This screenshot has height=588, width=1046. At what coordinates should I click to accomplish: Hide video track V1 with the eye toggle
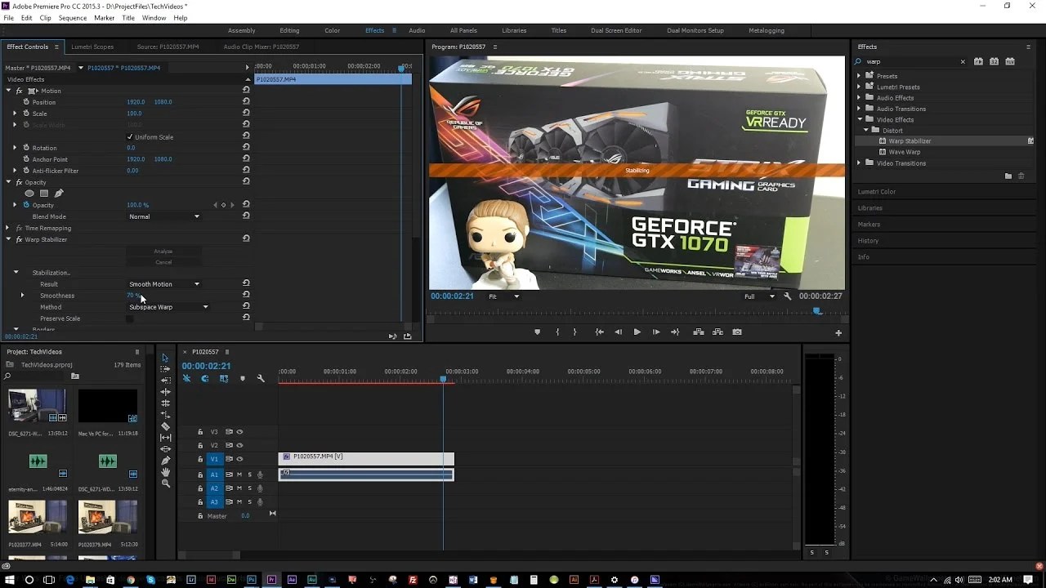click(x=239, y=459)
